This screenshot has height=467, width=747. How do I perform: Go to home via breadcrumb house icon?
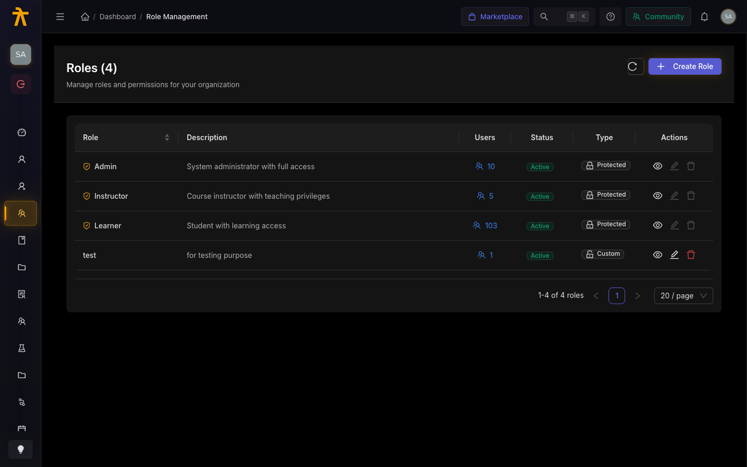point(85,17)
